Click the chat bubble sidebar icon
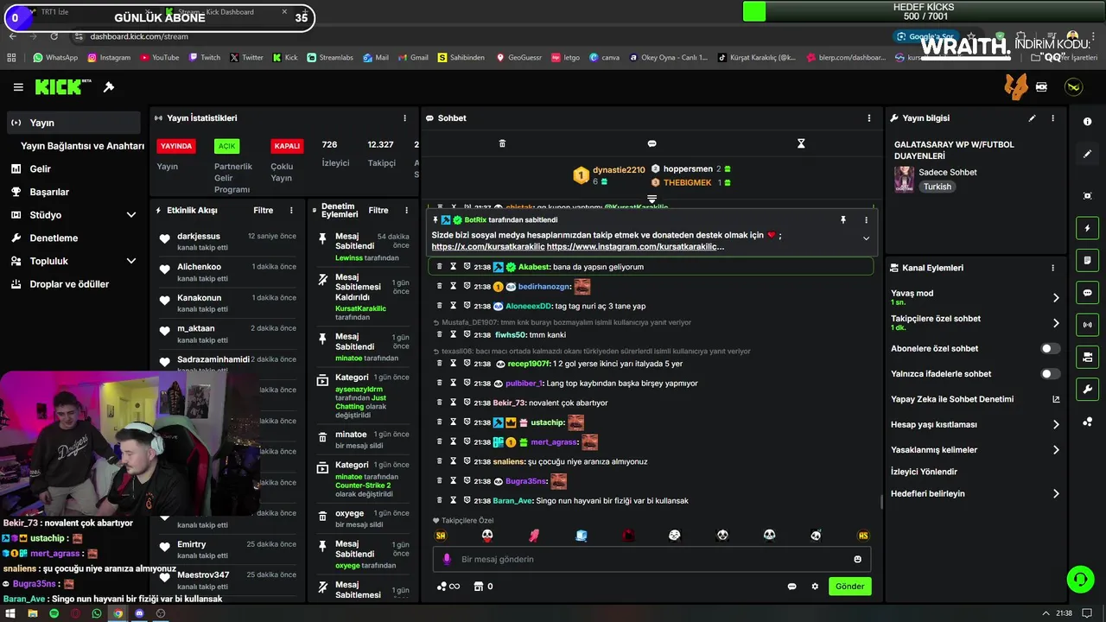The width and height of the screenshot is (1106, 622). pyautogui.click(x=1087, y=293)
